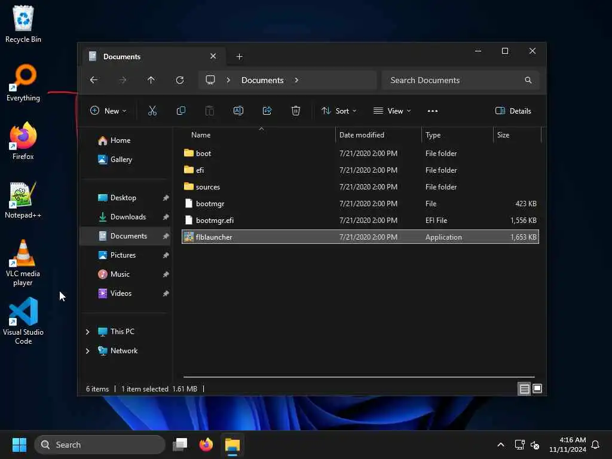
Task: Open the View dropdown menu
Action: click(x=392, y=111)
